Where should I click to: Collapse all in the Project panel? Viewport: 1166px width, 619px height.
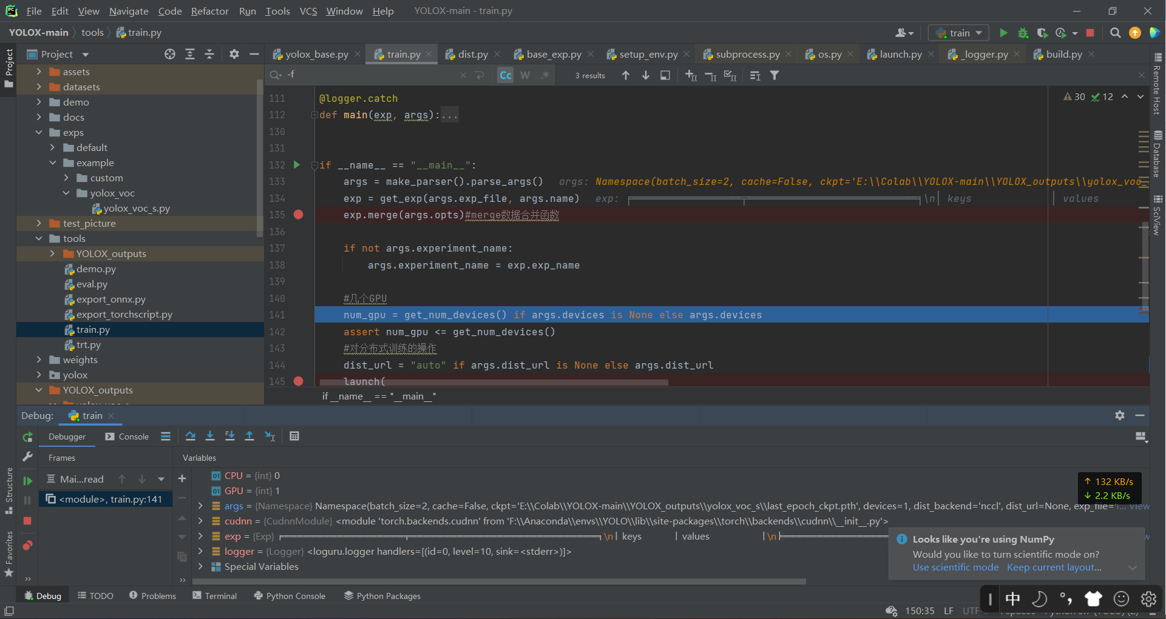tap(209, 54)
